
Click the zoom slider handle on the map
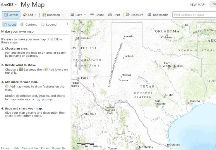80,55
